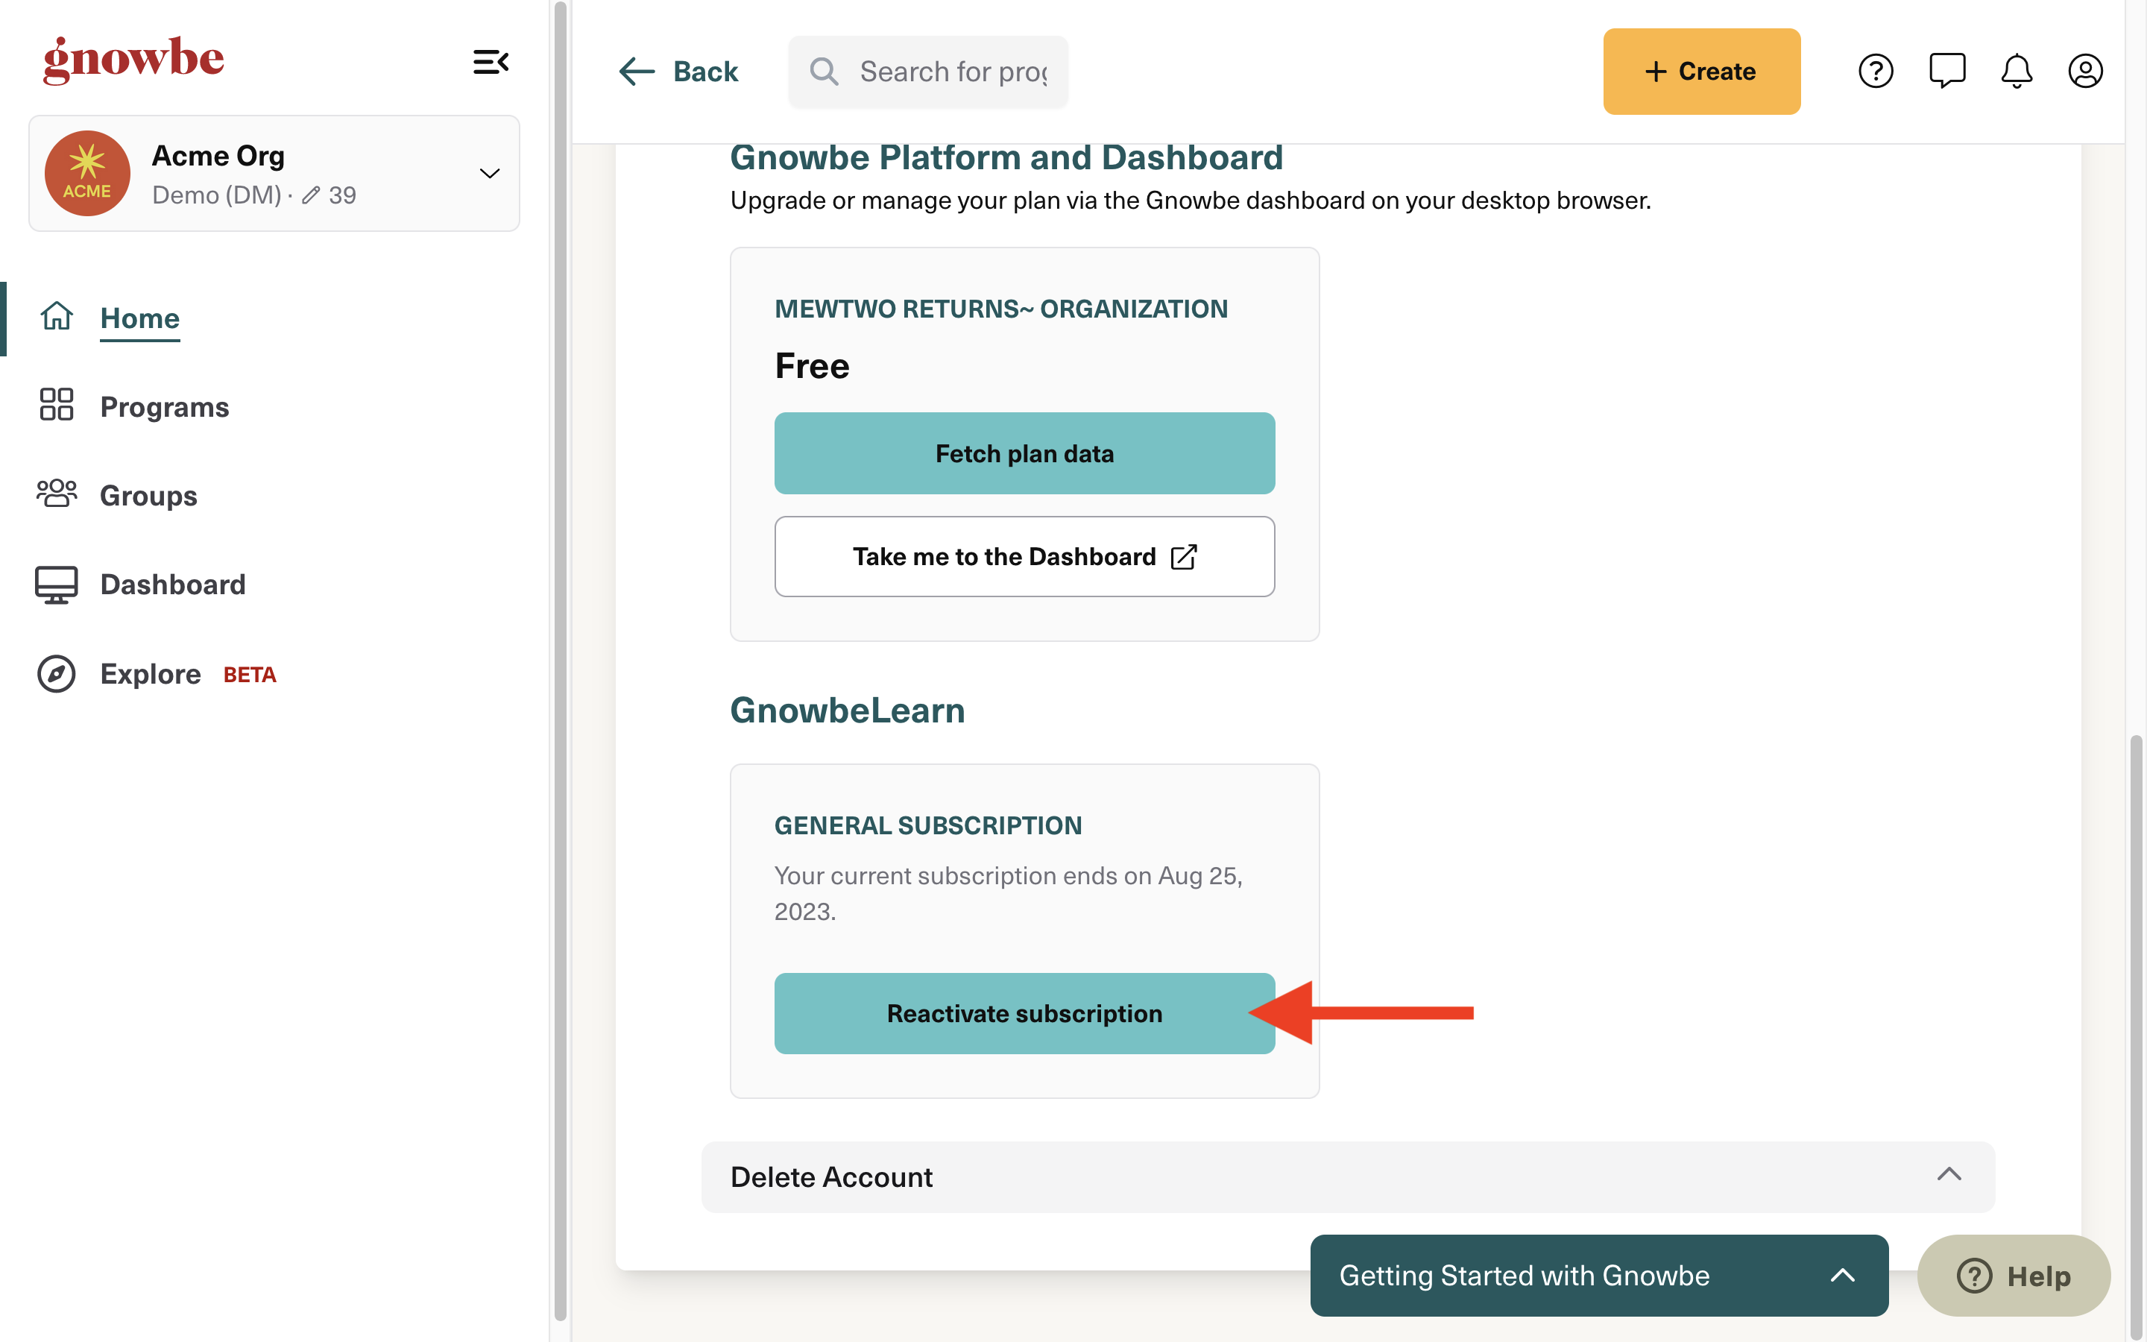Image resolution: width=2147 pixels, height=1342 pixels.
Task: Open Groups in the sidebar
Action: click(x=148, y=495)
